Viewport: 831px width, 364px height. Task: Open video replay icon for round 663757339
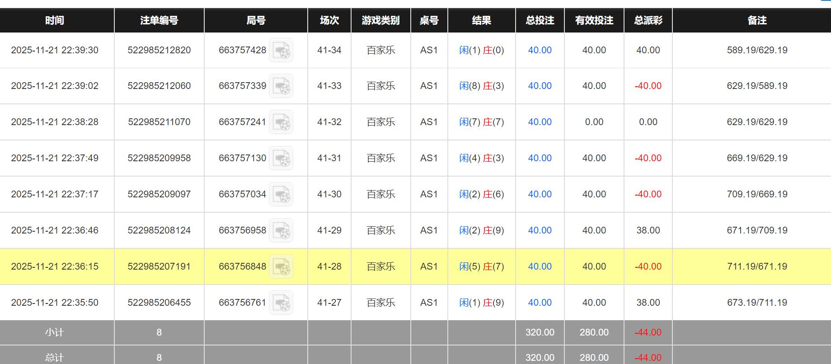pyautogui.click(x=281, y=86)
